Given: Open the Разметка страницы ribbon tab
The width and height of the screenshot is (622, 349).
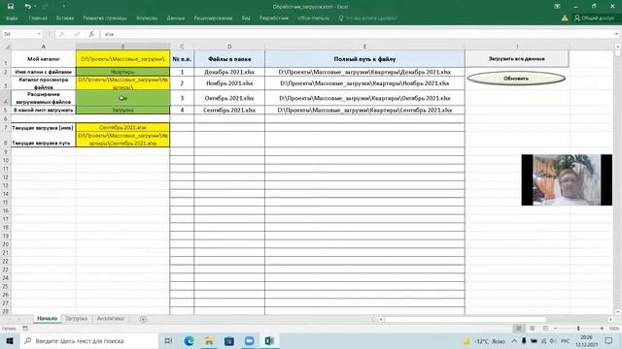Looking at the screenshot, I should coord(105,18).
